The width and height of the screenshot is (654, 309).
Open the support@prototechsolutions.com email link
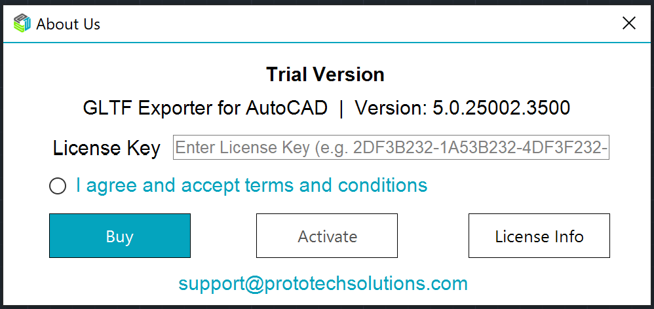click(x=323, y=283)
